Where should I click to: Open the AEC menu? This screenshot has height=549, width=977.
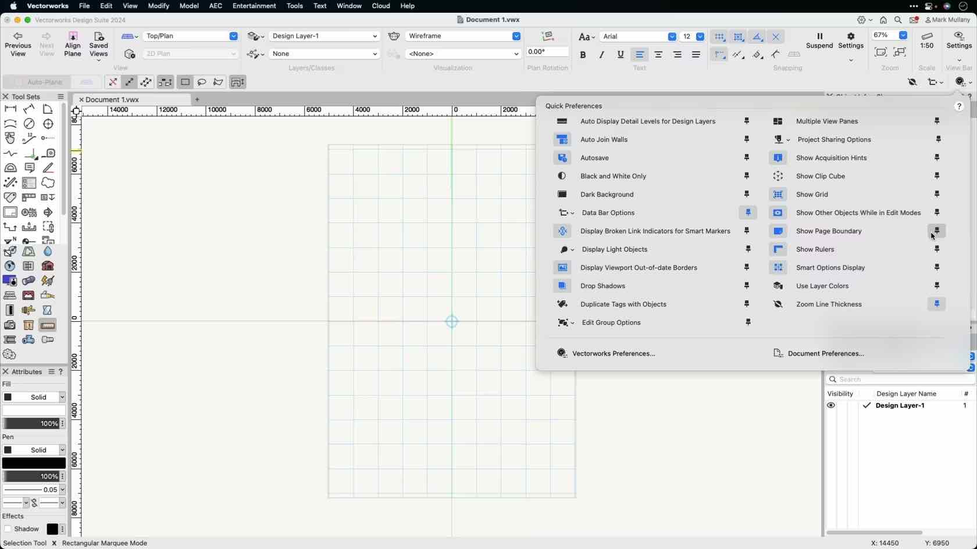[215, 6]
